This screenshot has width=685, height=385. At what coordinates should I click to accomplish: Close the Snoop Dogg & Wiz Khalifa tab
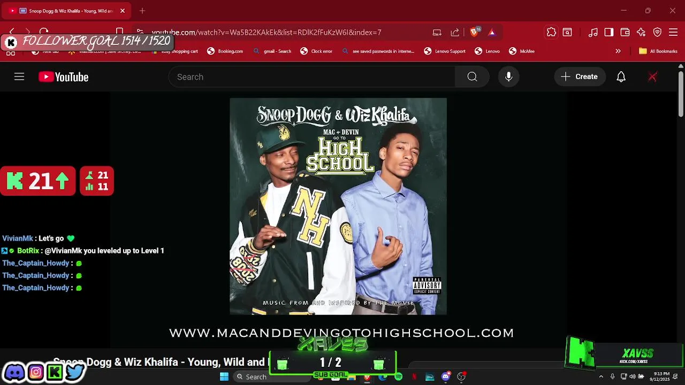[x=123, y=11]
